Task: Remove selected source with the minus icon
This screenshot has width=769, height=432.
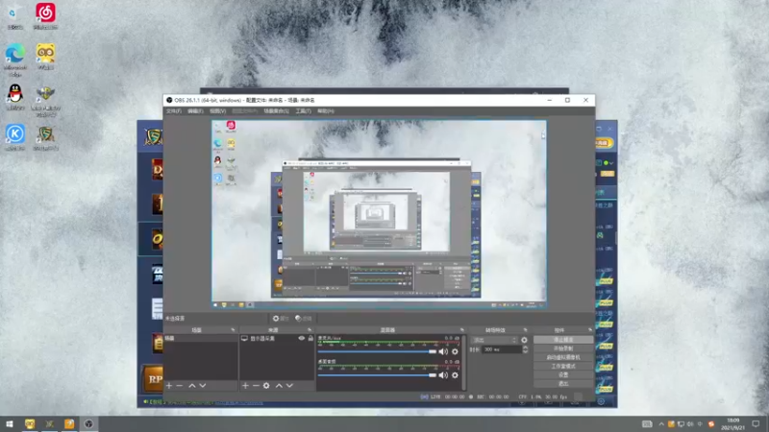Action: (256, 386)
